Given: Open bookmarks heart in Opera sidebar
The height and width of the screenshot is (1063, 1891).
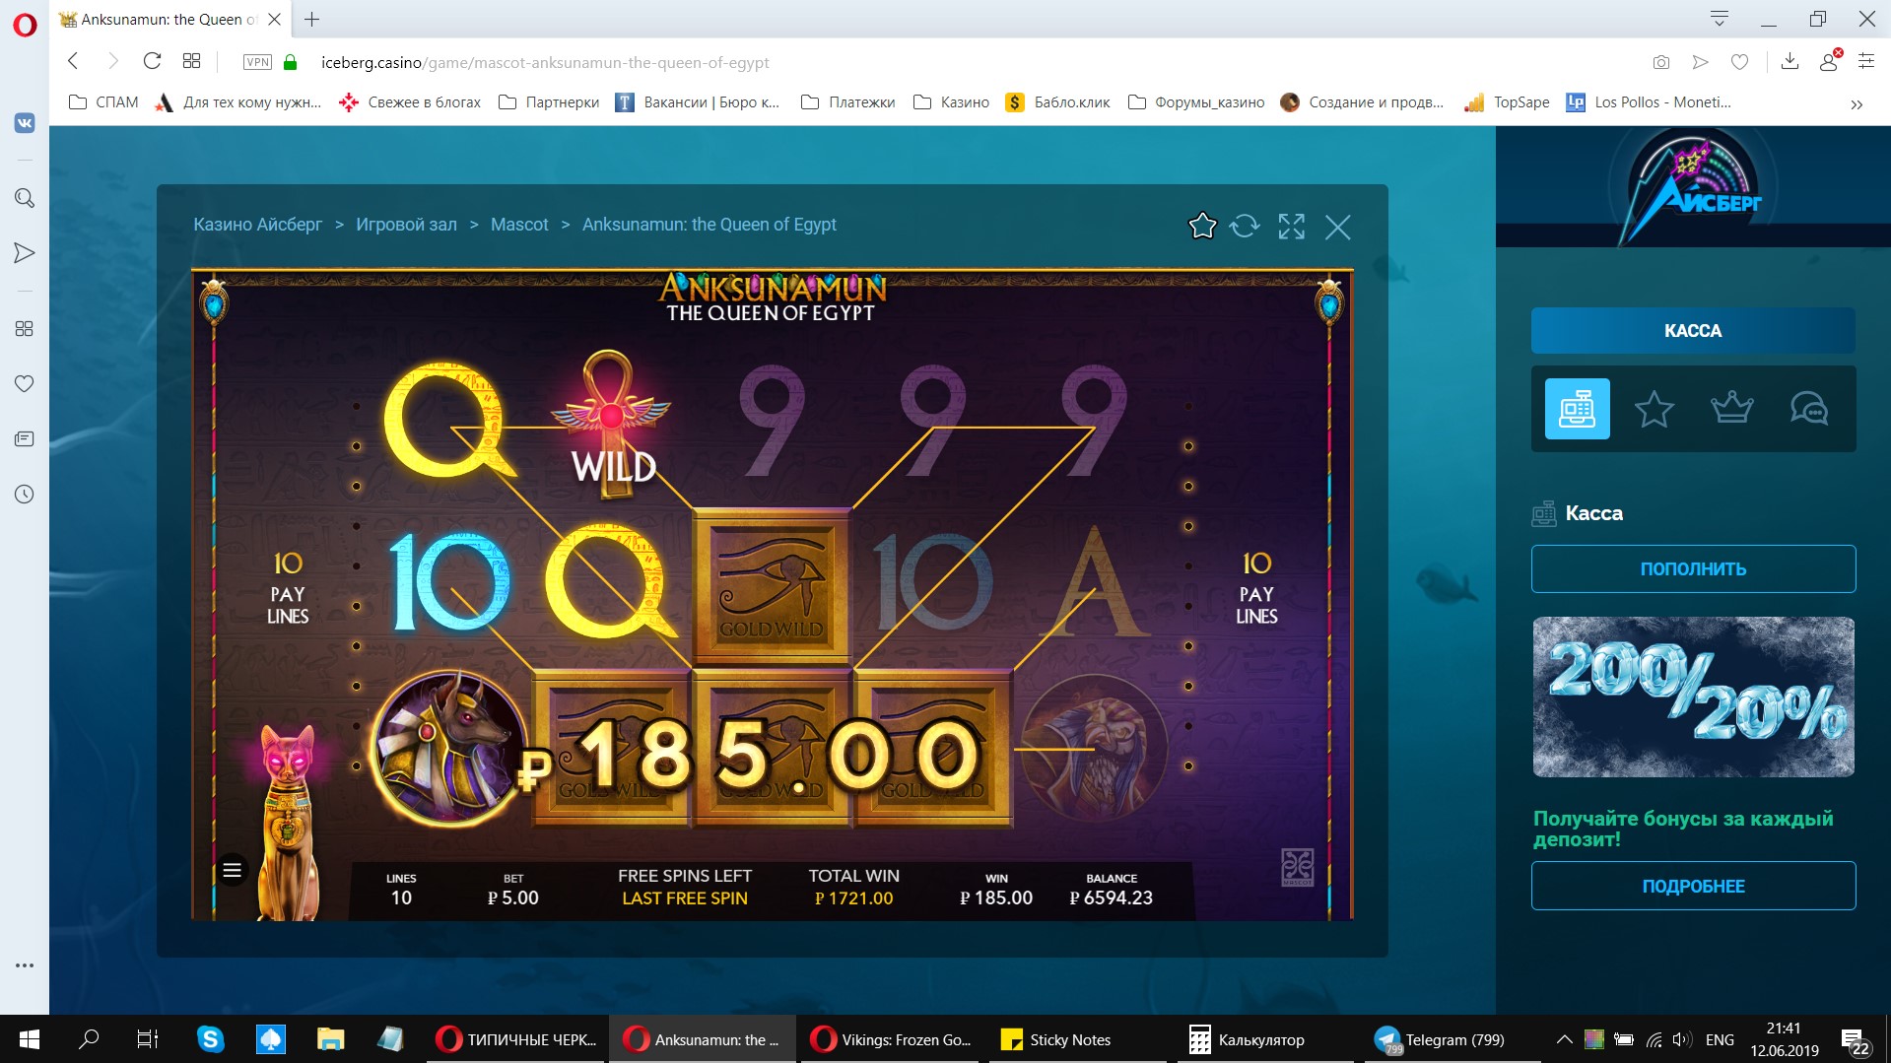Looking at the screenshot, I should [x=25, y=383].
